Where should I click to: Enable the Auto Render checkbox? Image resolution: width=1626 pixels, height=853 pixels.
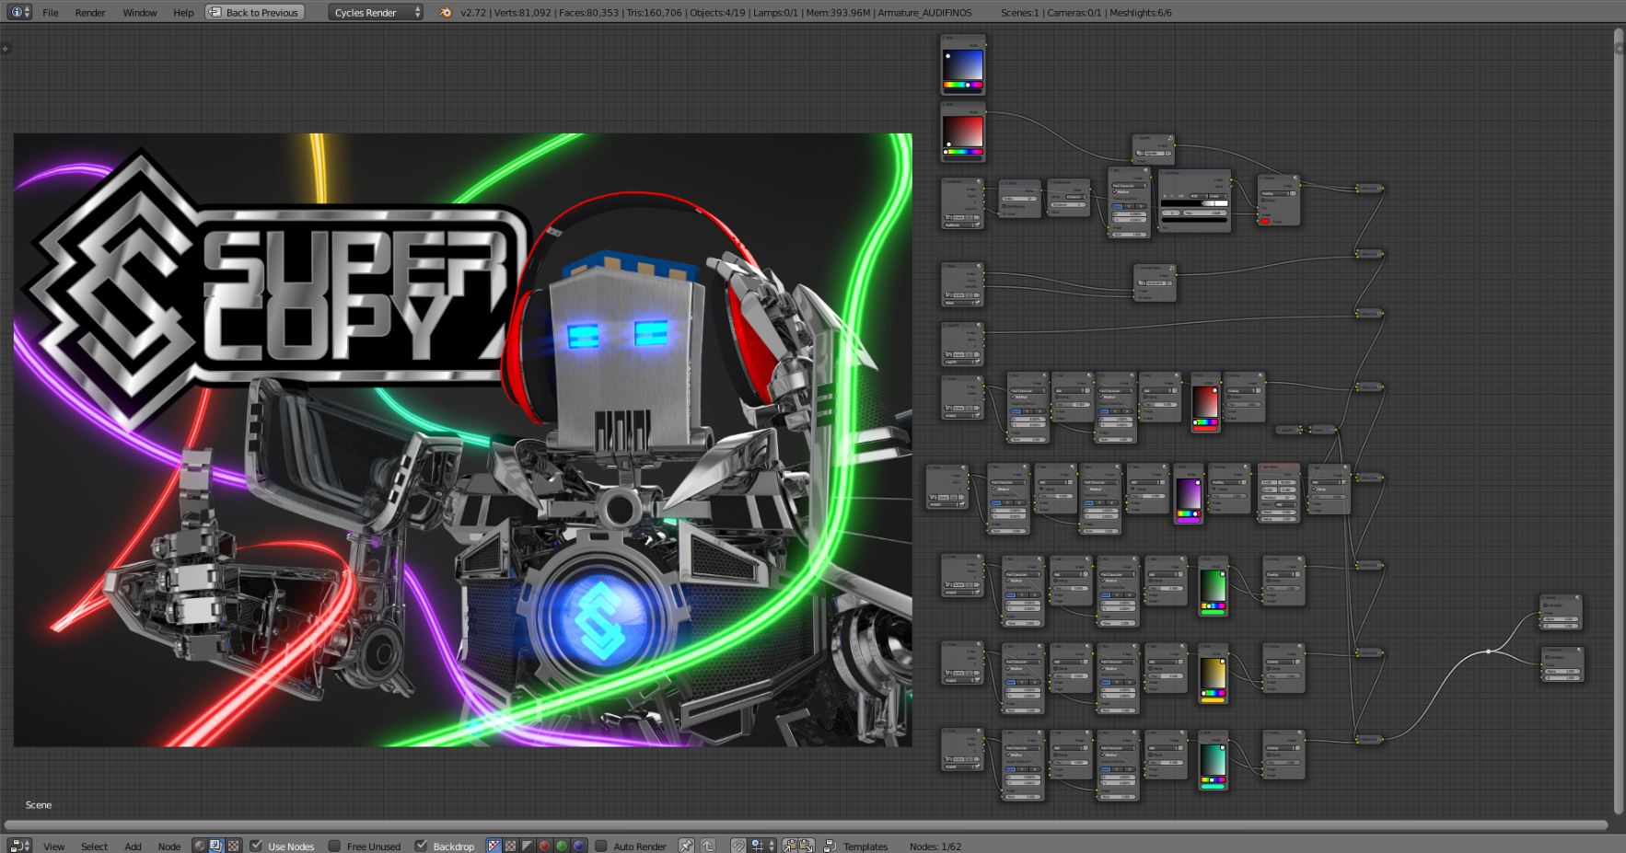click(x=601, y=846)
